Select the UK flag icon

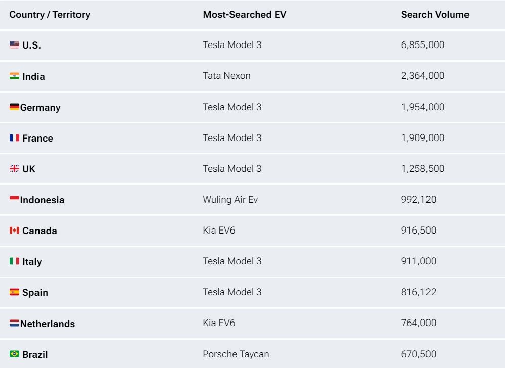click(14, 168)
